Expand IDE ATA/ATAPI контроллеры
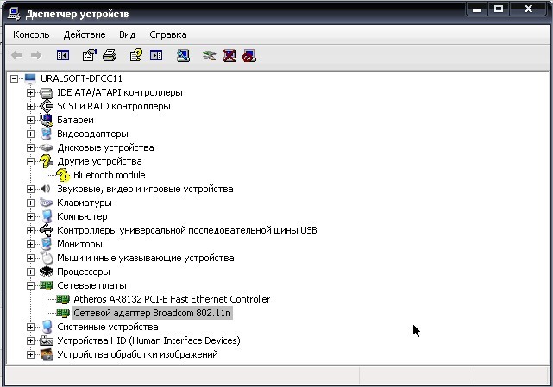The width and height of the screenshot is (553, 387). [30, 93]
